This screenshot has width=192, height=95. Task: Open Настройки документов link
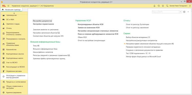click(42, 21)
